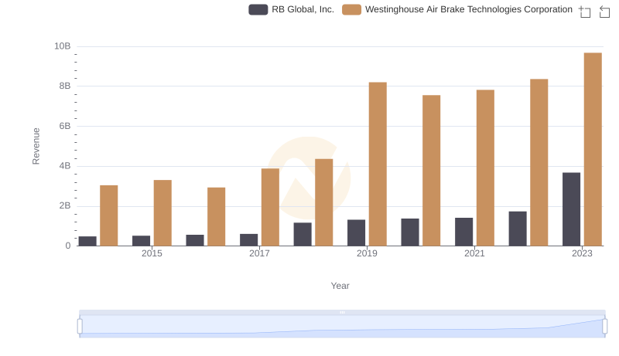The image size is (619, 356).
Task: Toggle Westinghouse Air Brake Technologies Corporation legend
Action: (x=457, y=9)
